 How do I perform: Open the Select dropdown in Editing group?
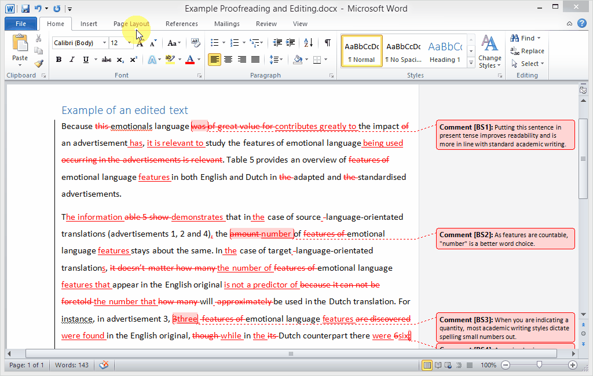click(529, 64)
